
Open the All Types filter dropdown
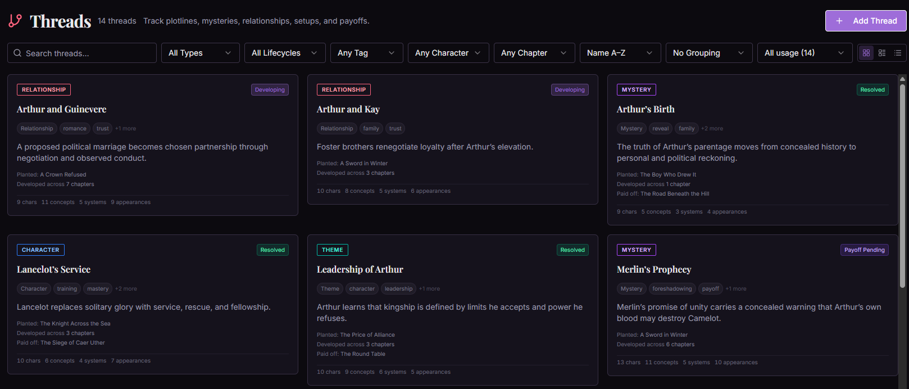(x=201, y=53)
